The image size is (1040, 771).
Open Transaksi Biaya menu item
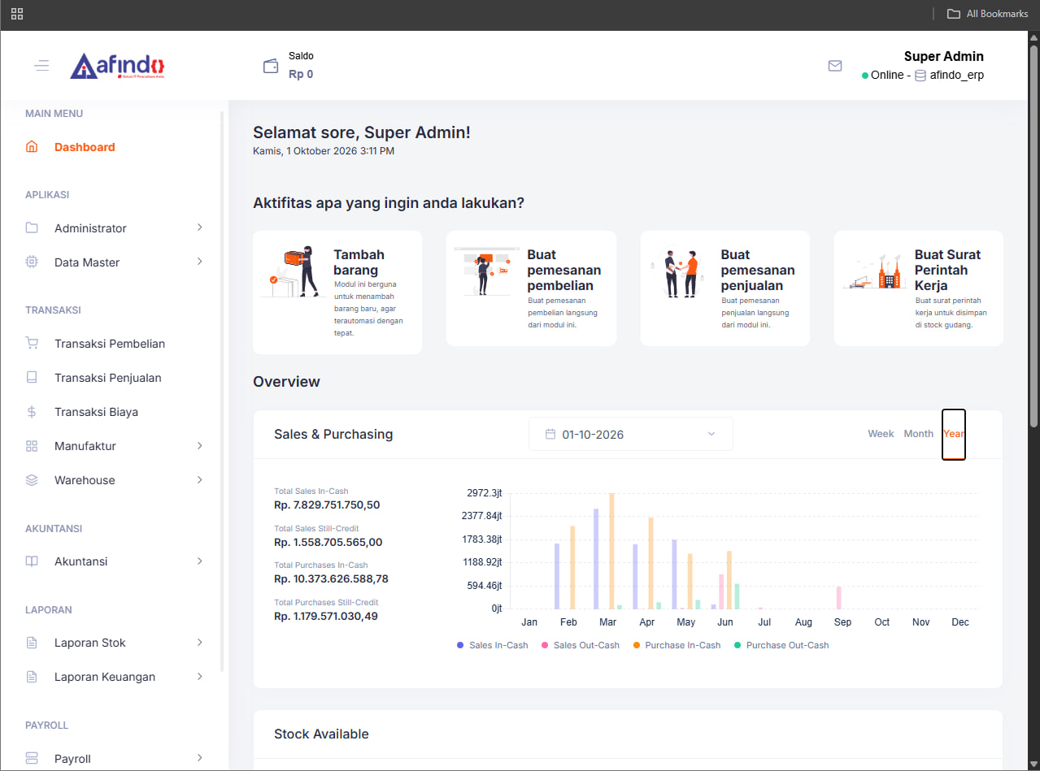point(96,412)
